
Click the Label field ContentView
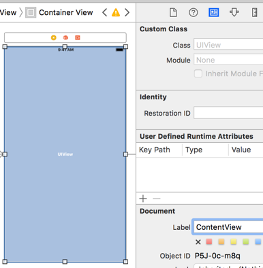228,227
